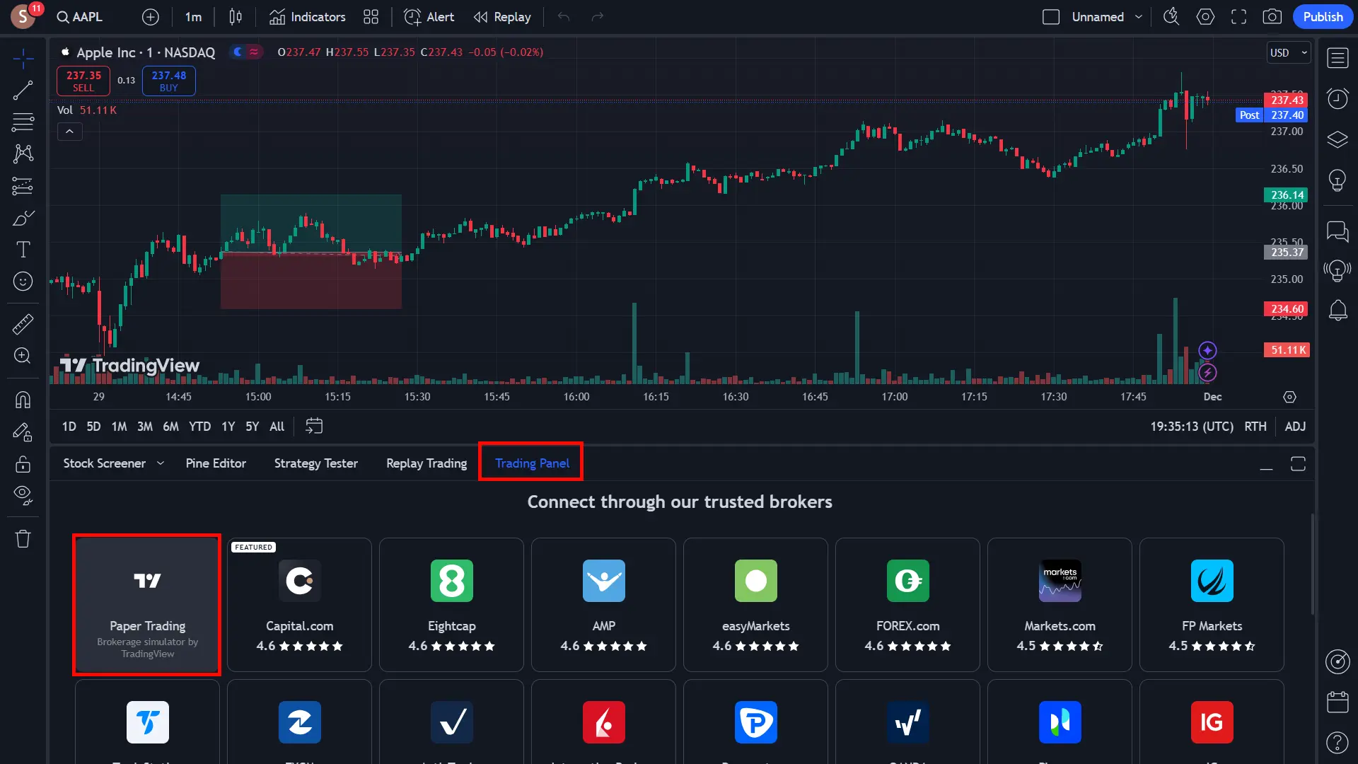Viewport: 1358px width, 764px height.
Task: Select the trend line drawing tool
Action: [x=23, y=91]
